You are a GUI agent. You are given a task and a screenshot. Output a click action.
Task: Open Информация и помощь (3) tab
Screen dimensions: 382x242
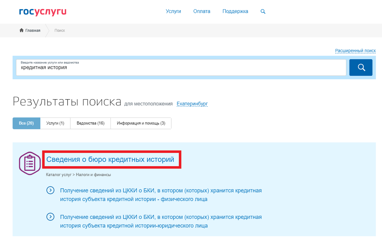[x=141, y=123]
